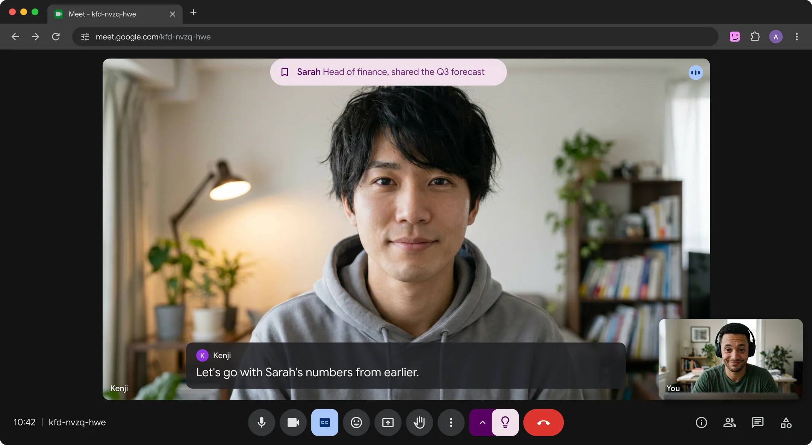The image size is (812, 445).
Task: Open the activities shapes icon
Action: [786, 422]
